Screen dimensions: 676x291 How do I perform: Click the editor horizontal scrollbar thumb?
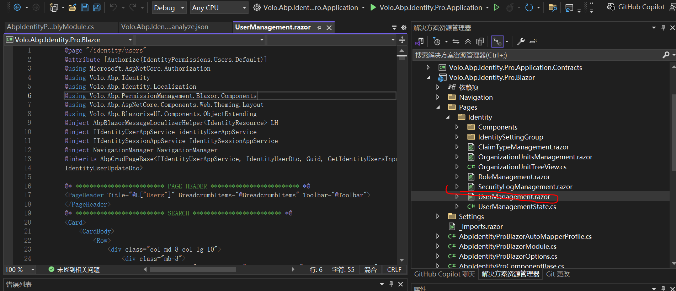coord(192,269)
